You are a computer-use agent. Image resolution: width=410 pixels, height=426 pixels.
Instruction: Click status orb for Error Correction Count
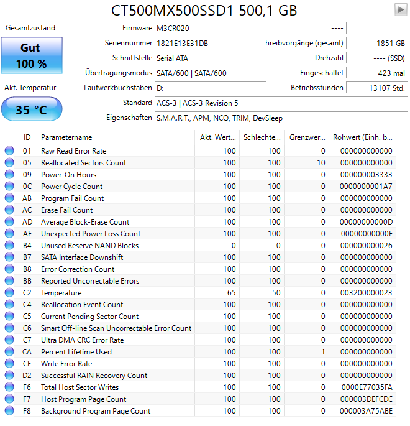point(9,269)
